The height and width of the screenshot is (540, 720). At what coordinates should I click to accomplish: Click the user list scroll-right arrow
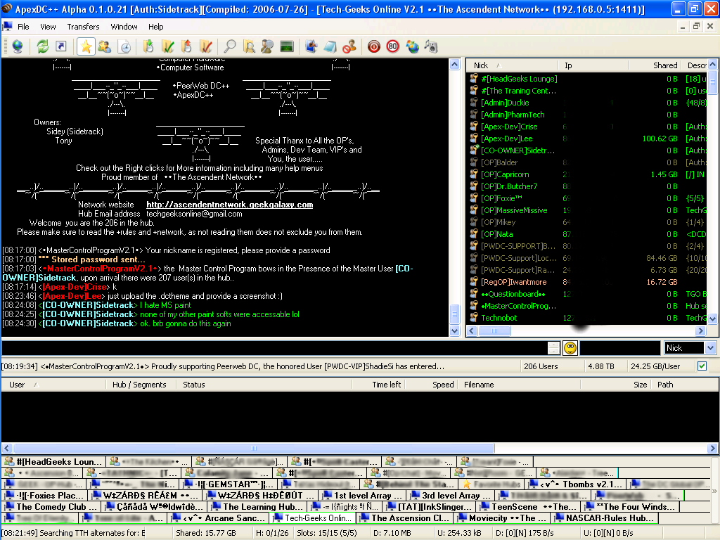(700, 330)
